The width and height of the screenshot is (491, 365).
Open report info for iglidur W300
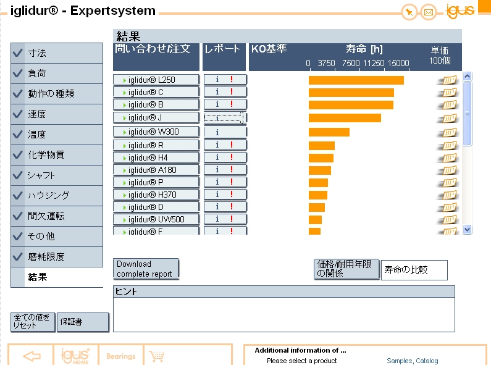tap(217, 132)
